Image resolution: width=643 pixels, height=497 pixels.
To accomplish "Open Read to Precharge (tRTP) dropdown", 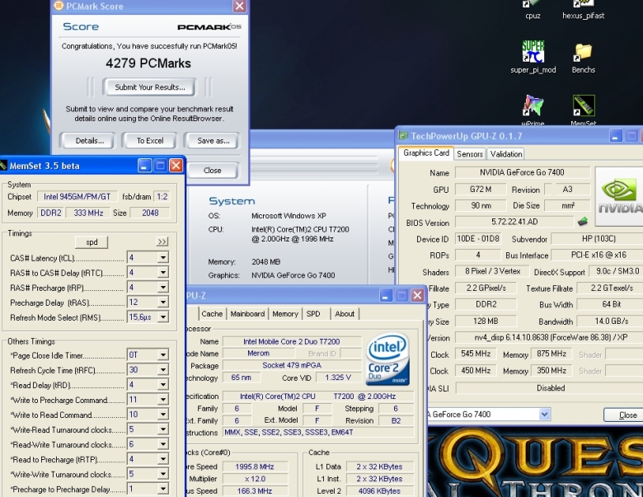I will coord(162,459).
